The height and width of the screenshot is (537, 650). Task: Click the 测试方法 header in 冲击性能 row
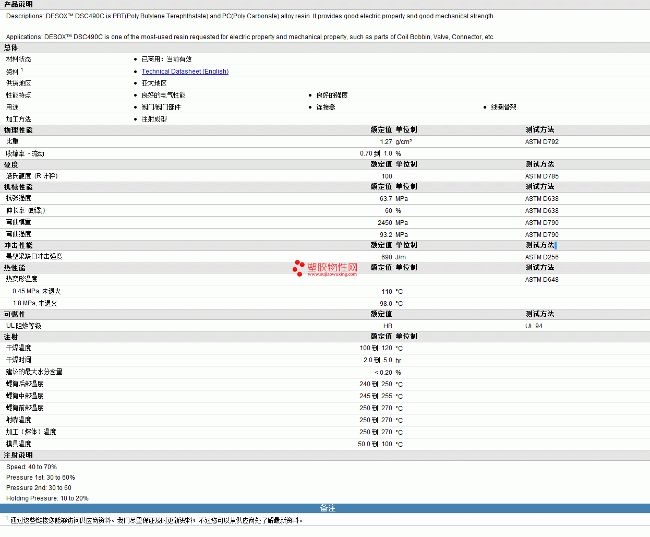540,245
